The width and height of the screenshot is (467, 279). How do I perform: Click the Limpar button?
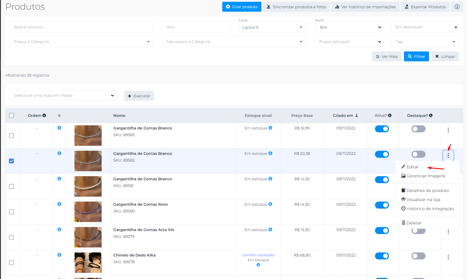(x=445, y=56)
